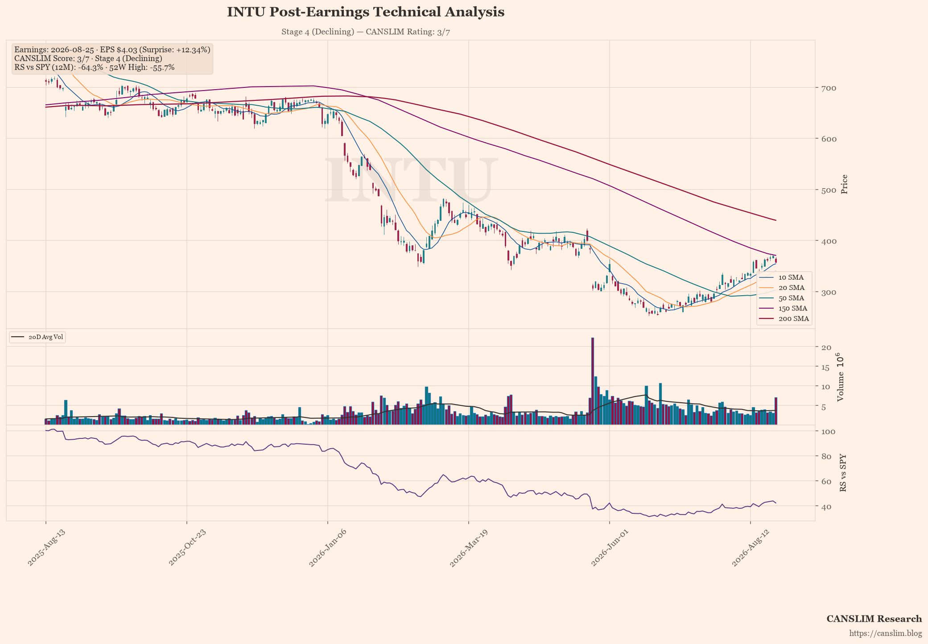Image resolution: width=928 pixels, height=644 pixels.
Task: Click the '2026-Aug-12' date axis label
Action: coord(751,548)
